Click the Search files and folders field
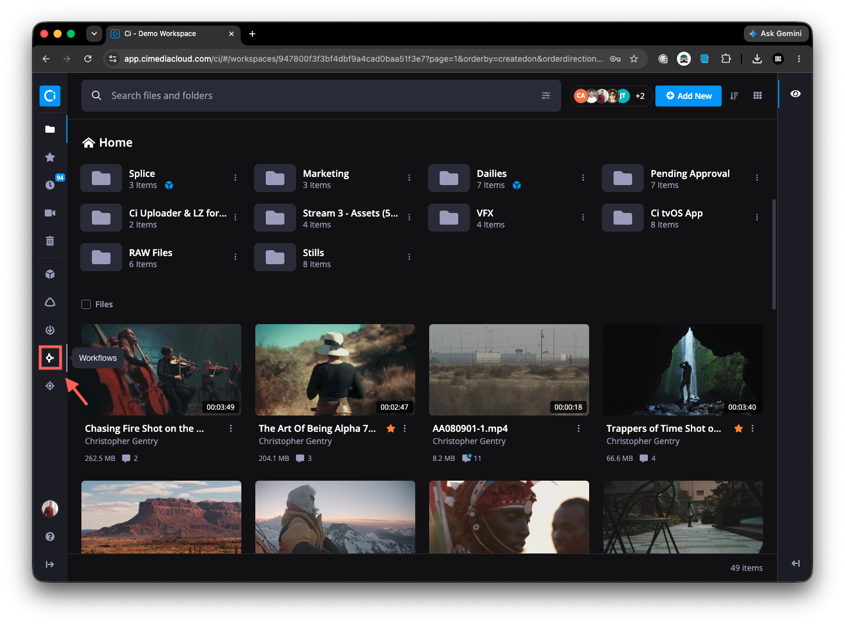Screen dimensions: 845x625 tap(321, 95)
